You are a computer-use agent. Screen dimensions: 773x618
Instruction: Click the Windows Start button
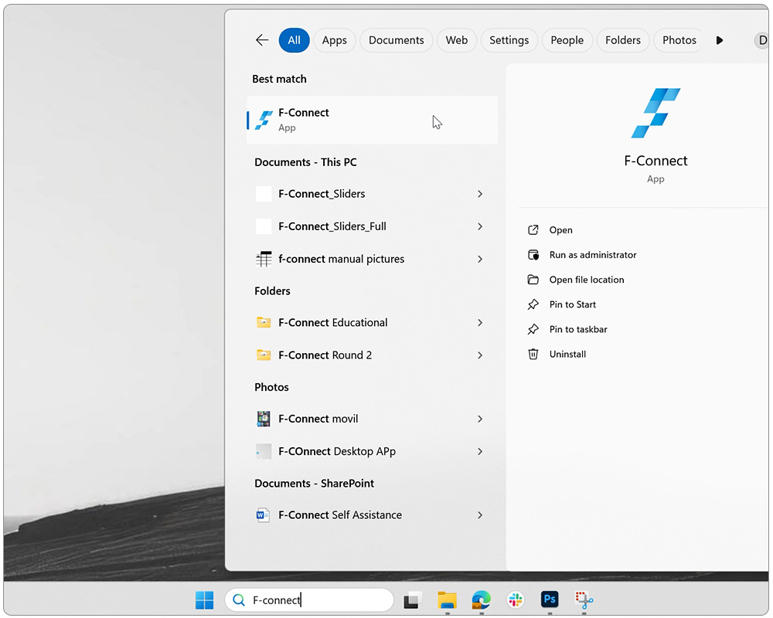click(204, 599)
